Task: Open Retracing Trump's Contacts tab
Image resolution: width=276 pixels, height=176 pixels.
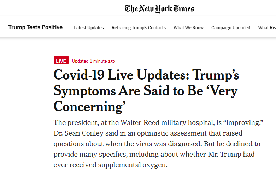Action: point(139,28)
